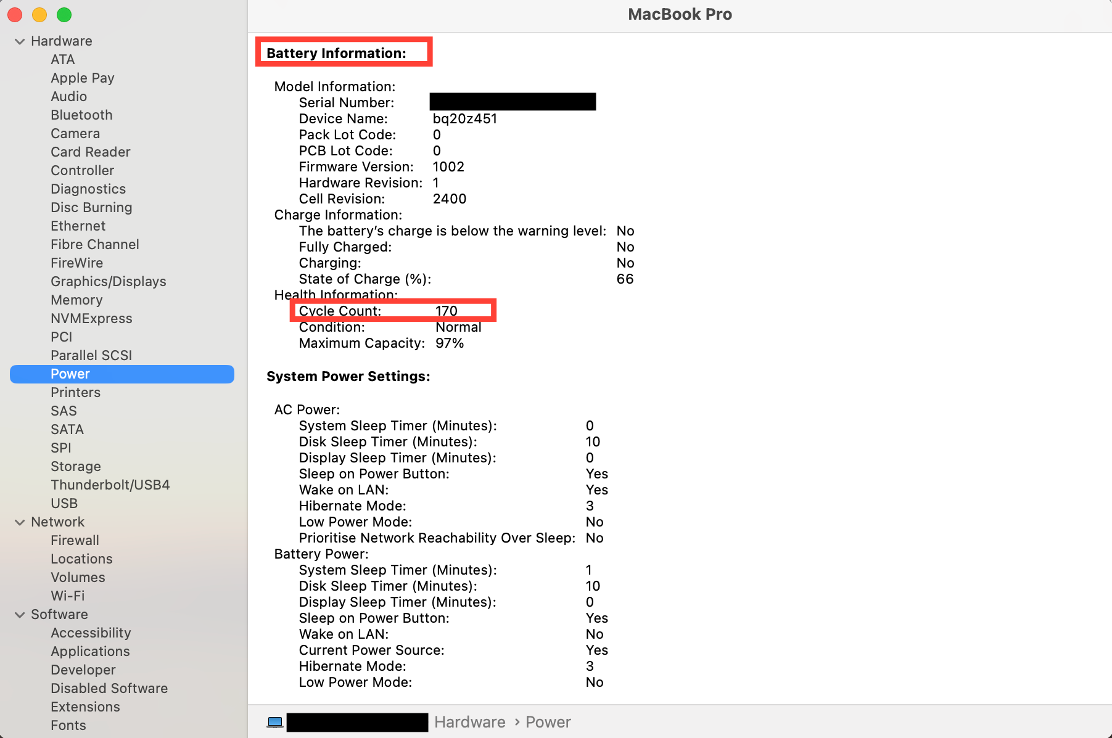Open Memory hardware details
Screen dimensions: 1112x738
tap(76, 300)
